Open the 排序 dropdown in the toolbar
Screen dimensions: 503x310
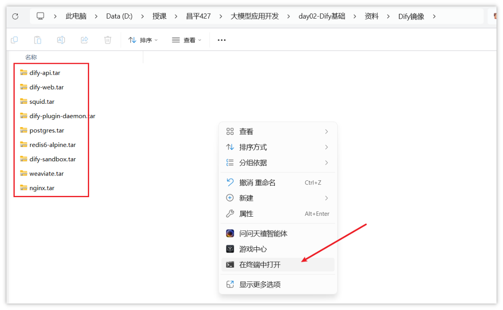click(143, 40)
